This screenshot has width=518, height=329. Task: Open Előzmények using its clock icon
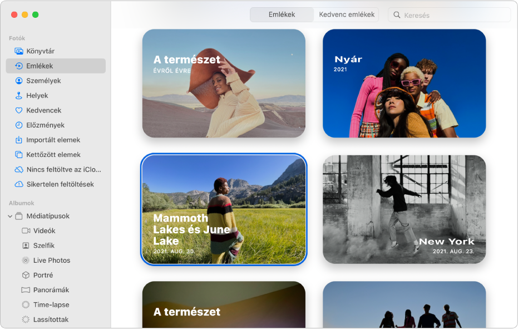point(19,125)
